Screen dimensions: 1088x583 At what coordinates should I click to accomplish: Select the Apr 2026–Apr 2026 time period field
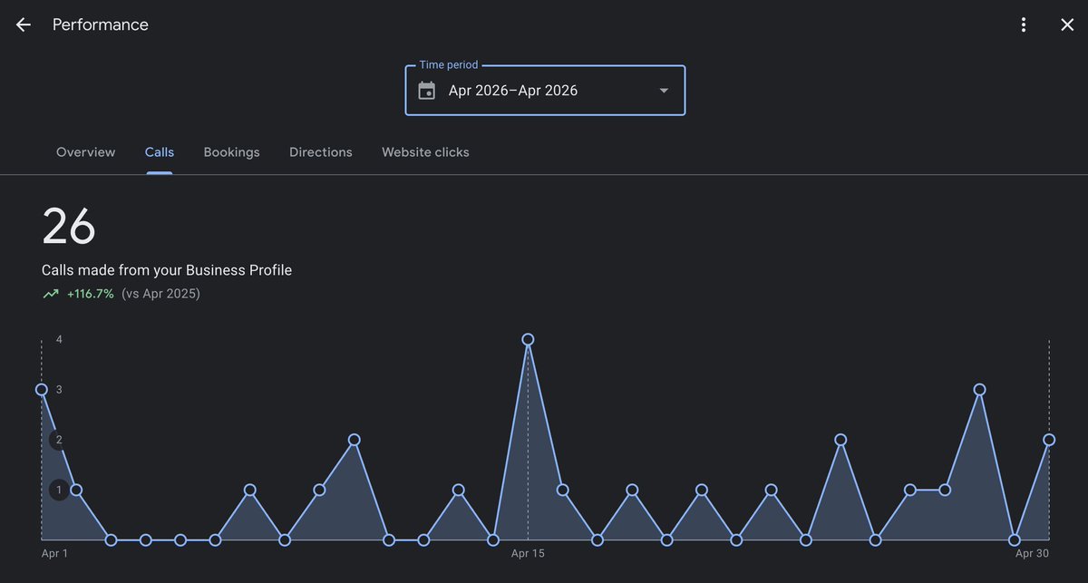545,91
